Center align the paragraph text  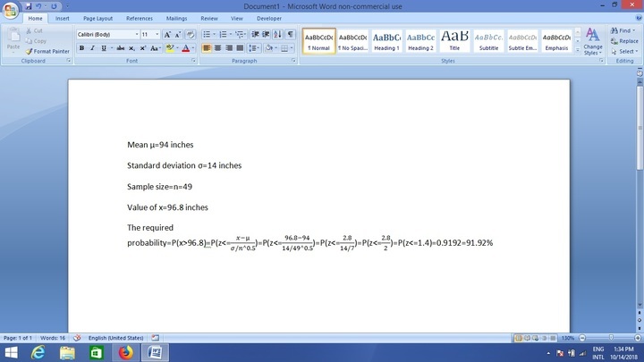click(218, 47)
